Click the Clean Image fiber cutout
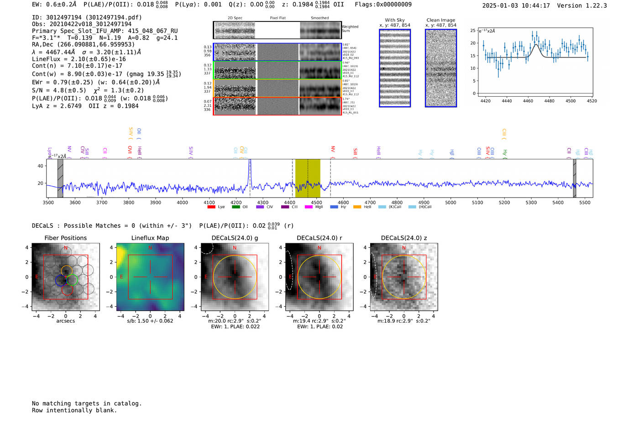 tap(441, 68)
